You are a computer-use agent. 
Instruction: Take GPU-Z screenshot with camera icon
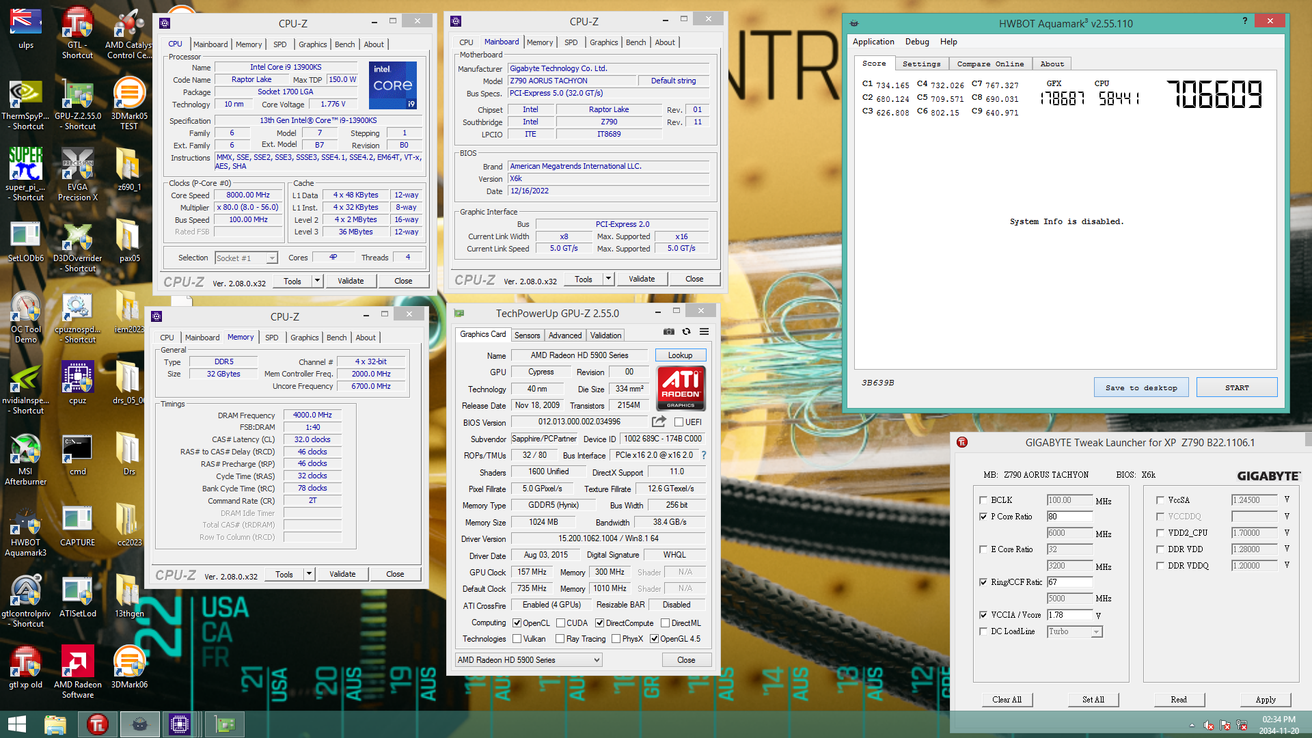pyautogui.click(x=668, y=331)
